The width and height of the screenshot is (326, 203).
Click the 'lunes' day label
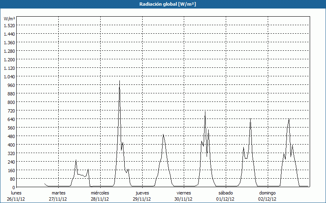pyautogui.click(x=16, y=193)
